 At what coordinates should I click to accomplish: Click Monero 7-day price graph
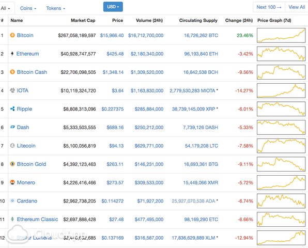point(281,182)
